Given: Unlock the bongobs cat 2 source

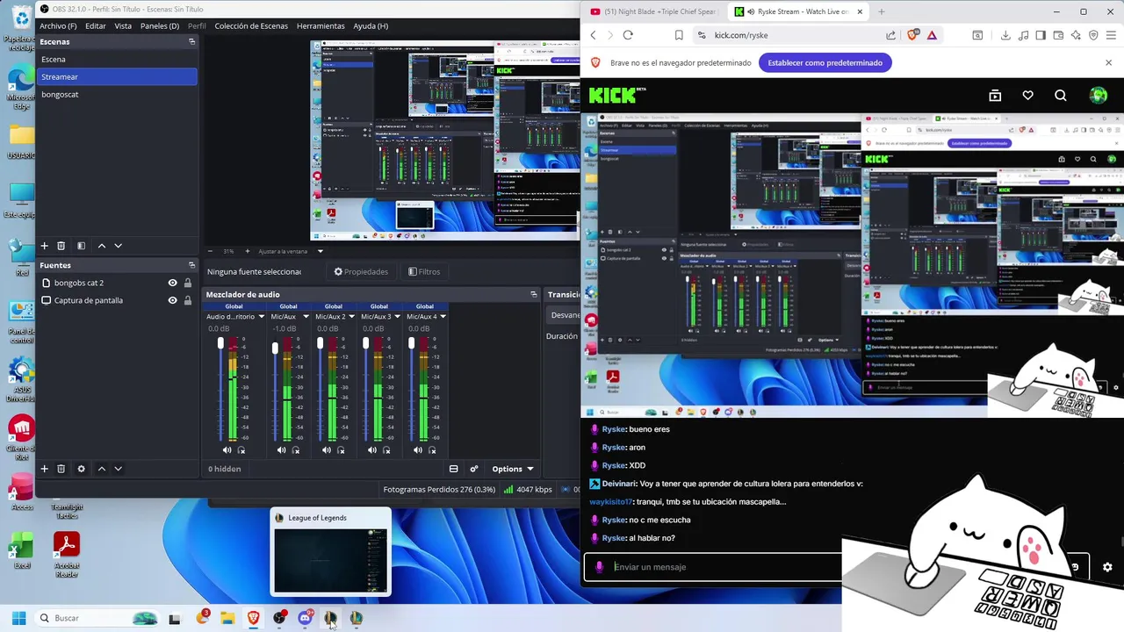Looking at the screenshot, I should point(188,283).
